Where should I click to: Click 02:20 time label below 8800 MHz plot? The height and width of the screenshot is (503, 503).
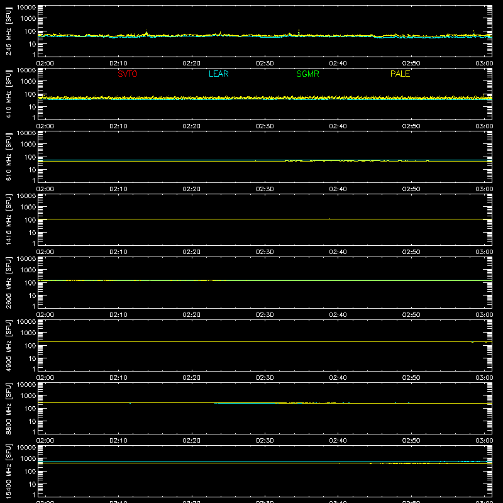[x=192, y=441]
